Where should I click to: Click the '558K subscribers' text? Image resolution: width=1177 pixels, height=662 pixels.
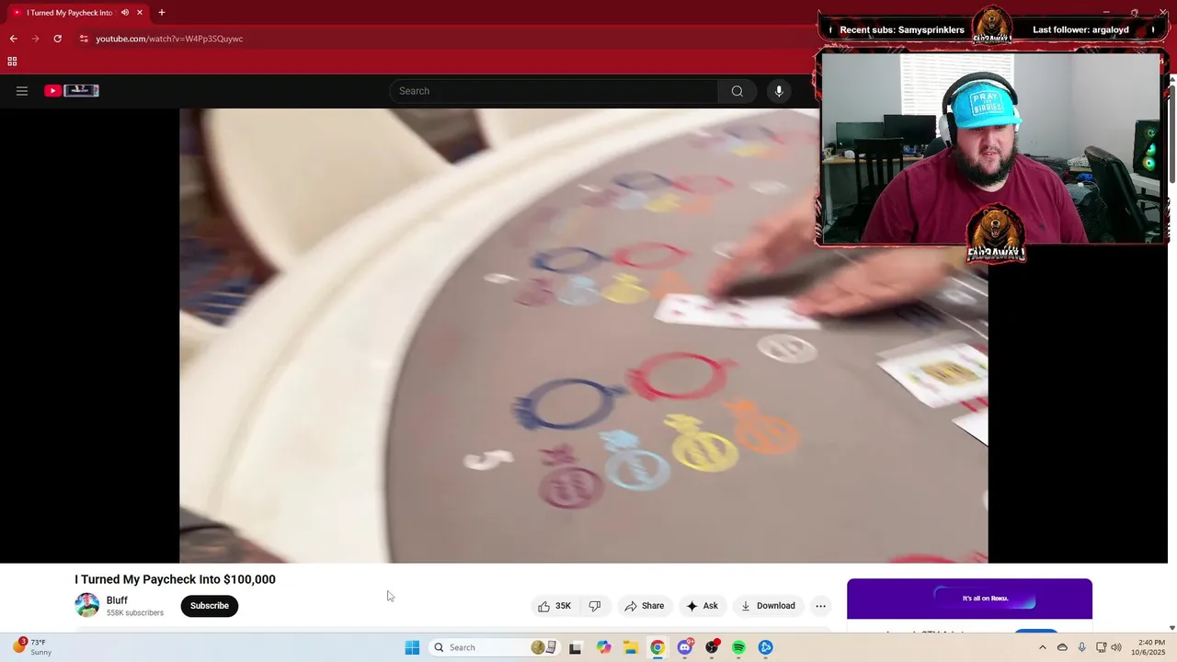point(135,613)
